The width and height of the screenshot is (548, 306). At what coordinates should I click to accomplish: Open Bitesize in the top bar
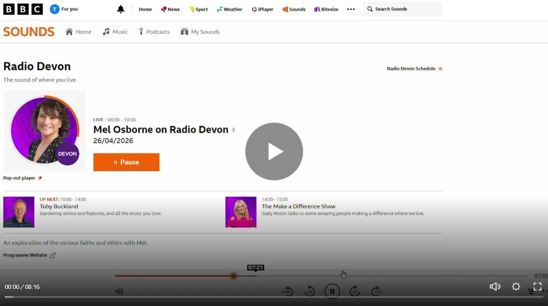point(326,9)
